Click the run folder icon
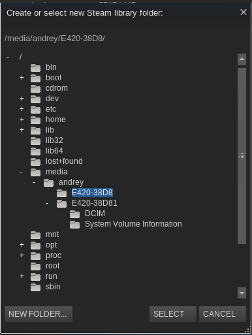 pos(35,277)
